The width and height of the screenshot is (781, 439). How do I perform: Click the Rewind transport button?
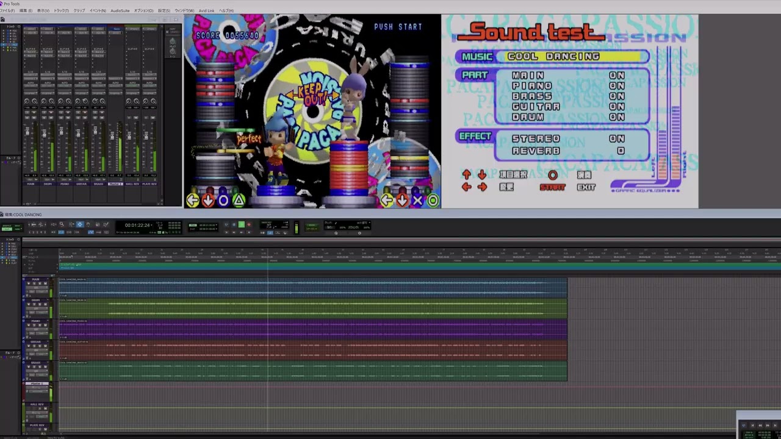click(234, 232)
